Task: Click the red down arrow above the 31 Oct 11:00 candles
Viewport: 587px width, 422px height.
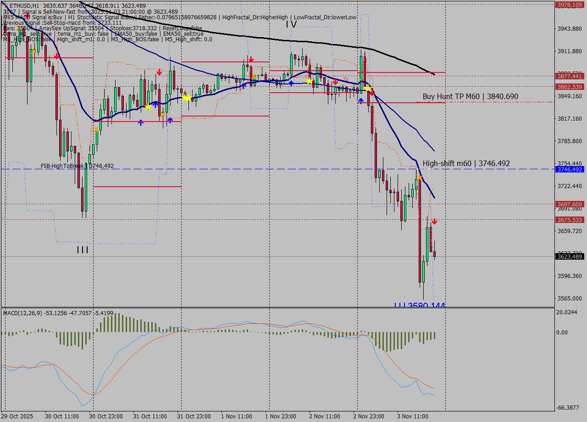Action: point(159,72)
